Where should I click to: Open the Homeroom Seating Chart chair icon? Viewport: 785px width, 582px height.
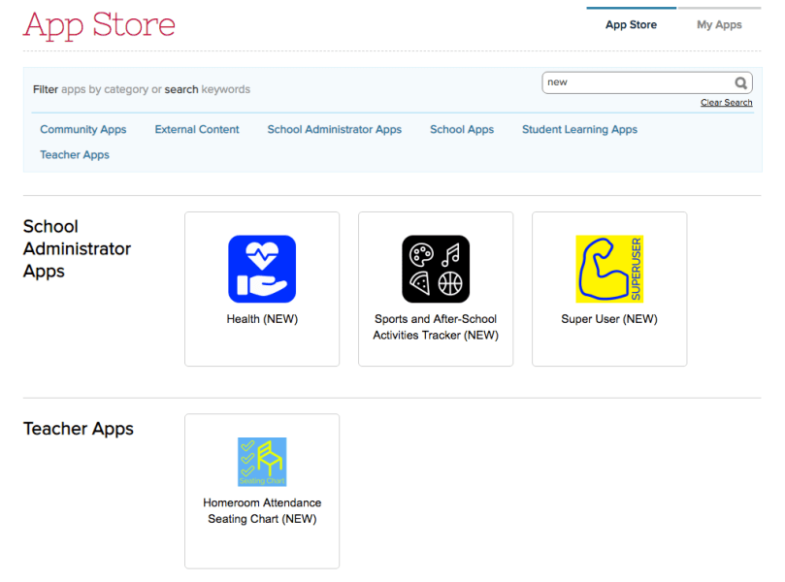point(262,462)
